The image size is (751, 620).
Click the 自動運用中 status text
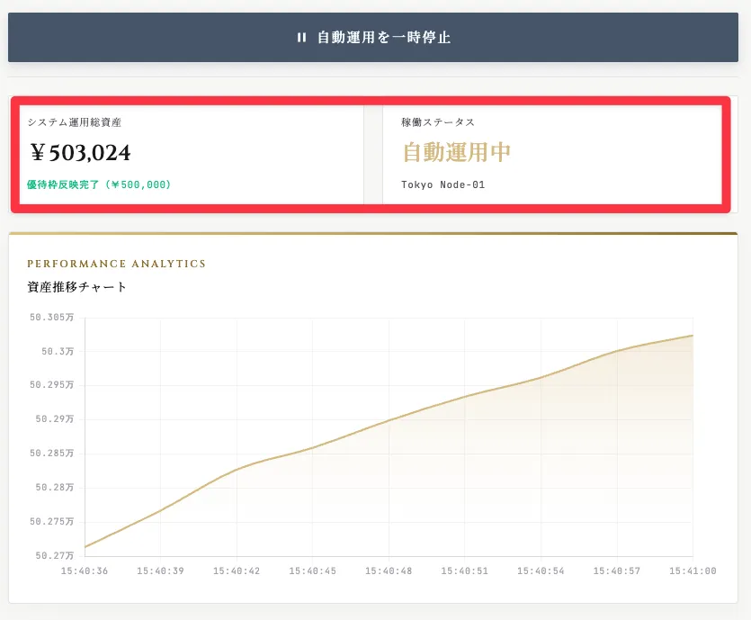point(456,152)
